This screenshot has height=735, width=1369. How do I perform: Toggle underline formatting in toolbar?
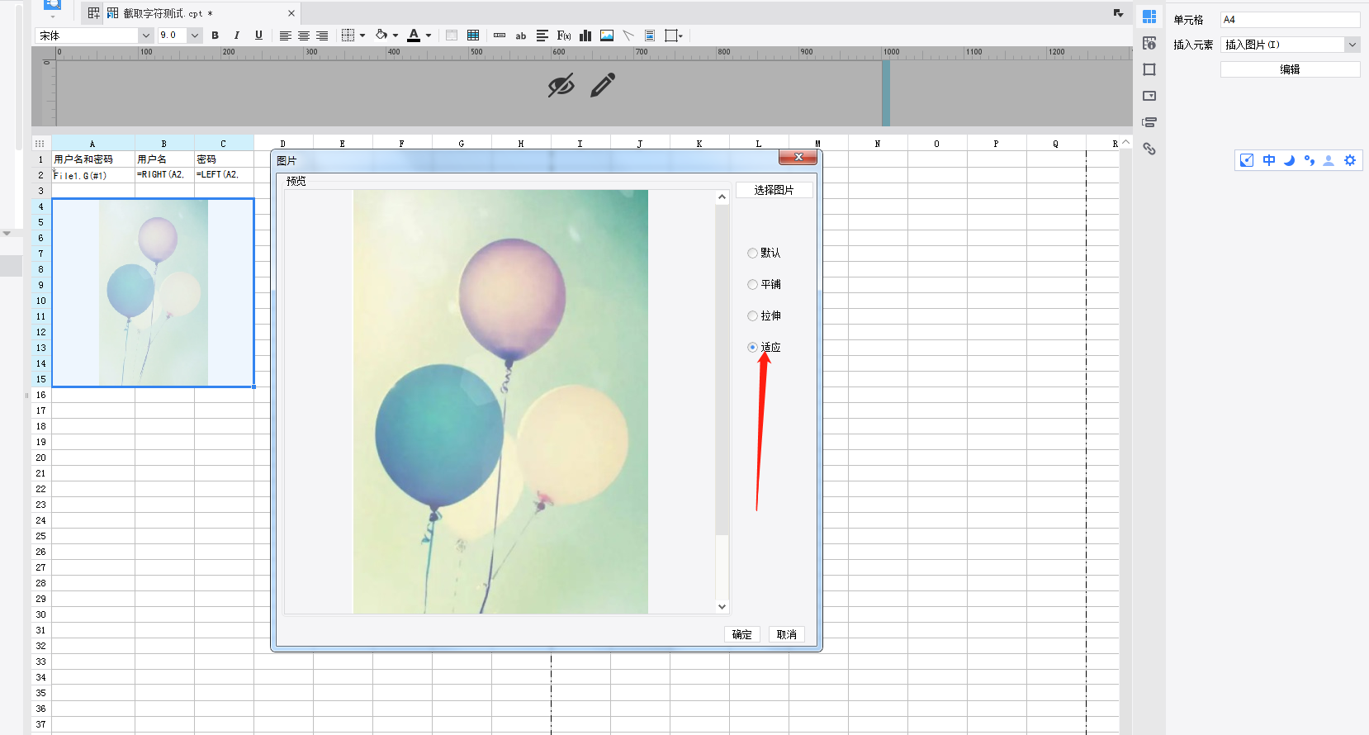(x=258, y=36)
